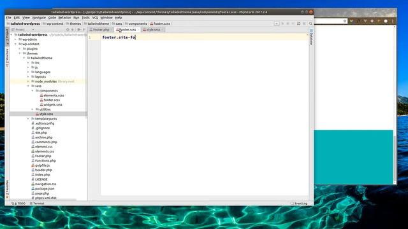Toggle the Project side tool window
Screen dimensions: 408x229
7,38
